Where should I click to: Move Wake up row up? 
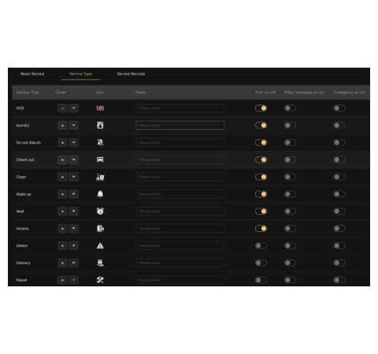pyautogui.click(x=62, y=194)
